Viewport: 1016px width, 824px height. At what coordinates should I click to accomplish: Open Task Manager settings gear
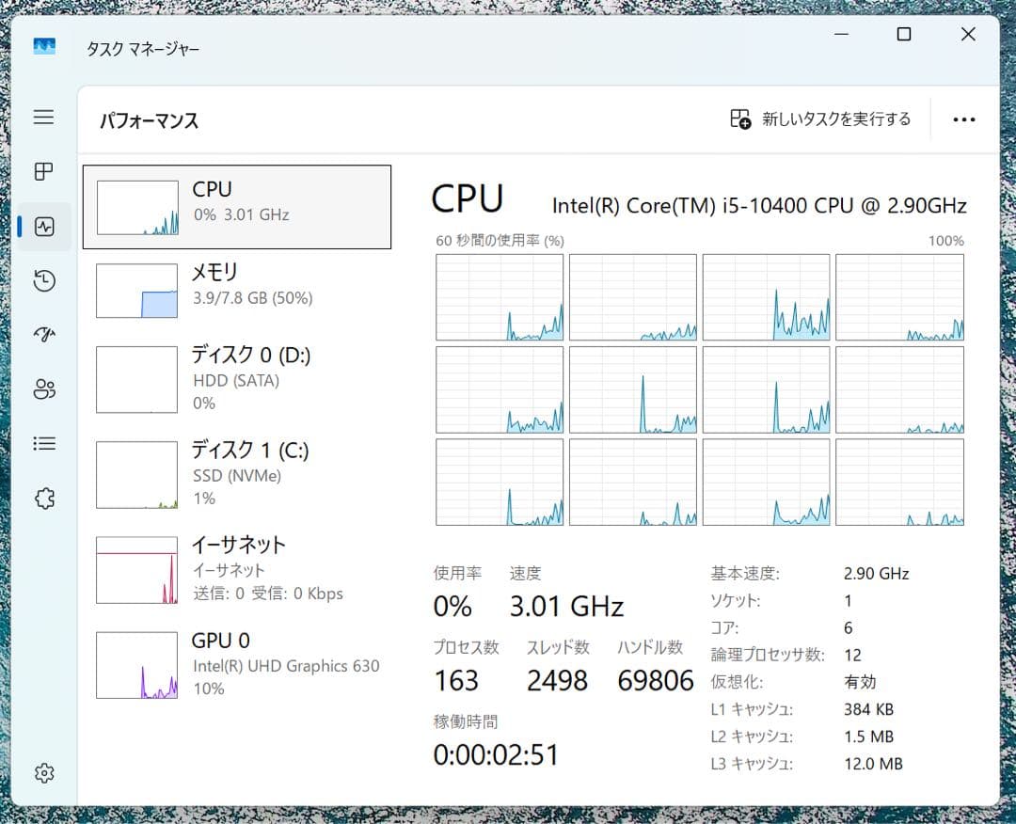(x=43, y=772)
